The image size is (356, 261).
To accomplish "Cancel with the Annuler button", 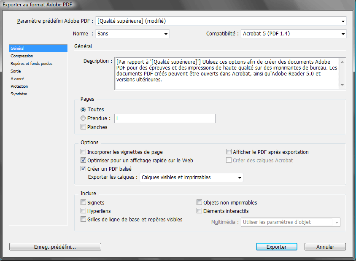I will (325, 247).
